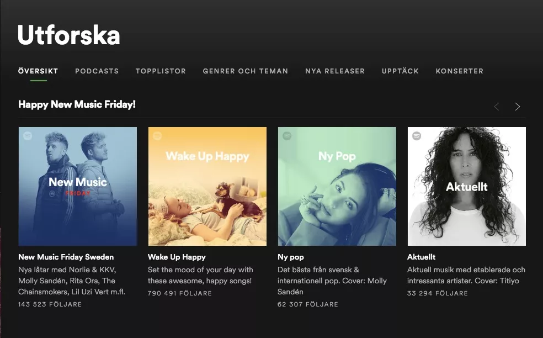Click the Happy New Music Friday! heading
Image resolution: width=543 pixels, height=338 pixels.
coord(77,104)
